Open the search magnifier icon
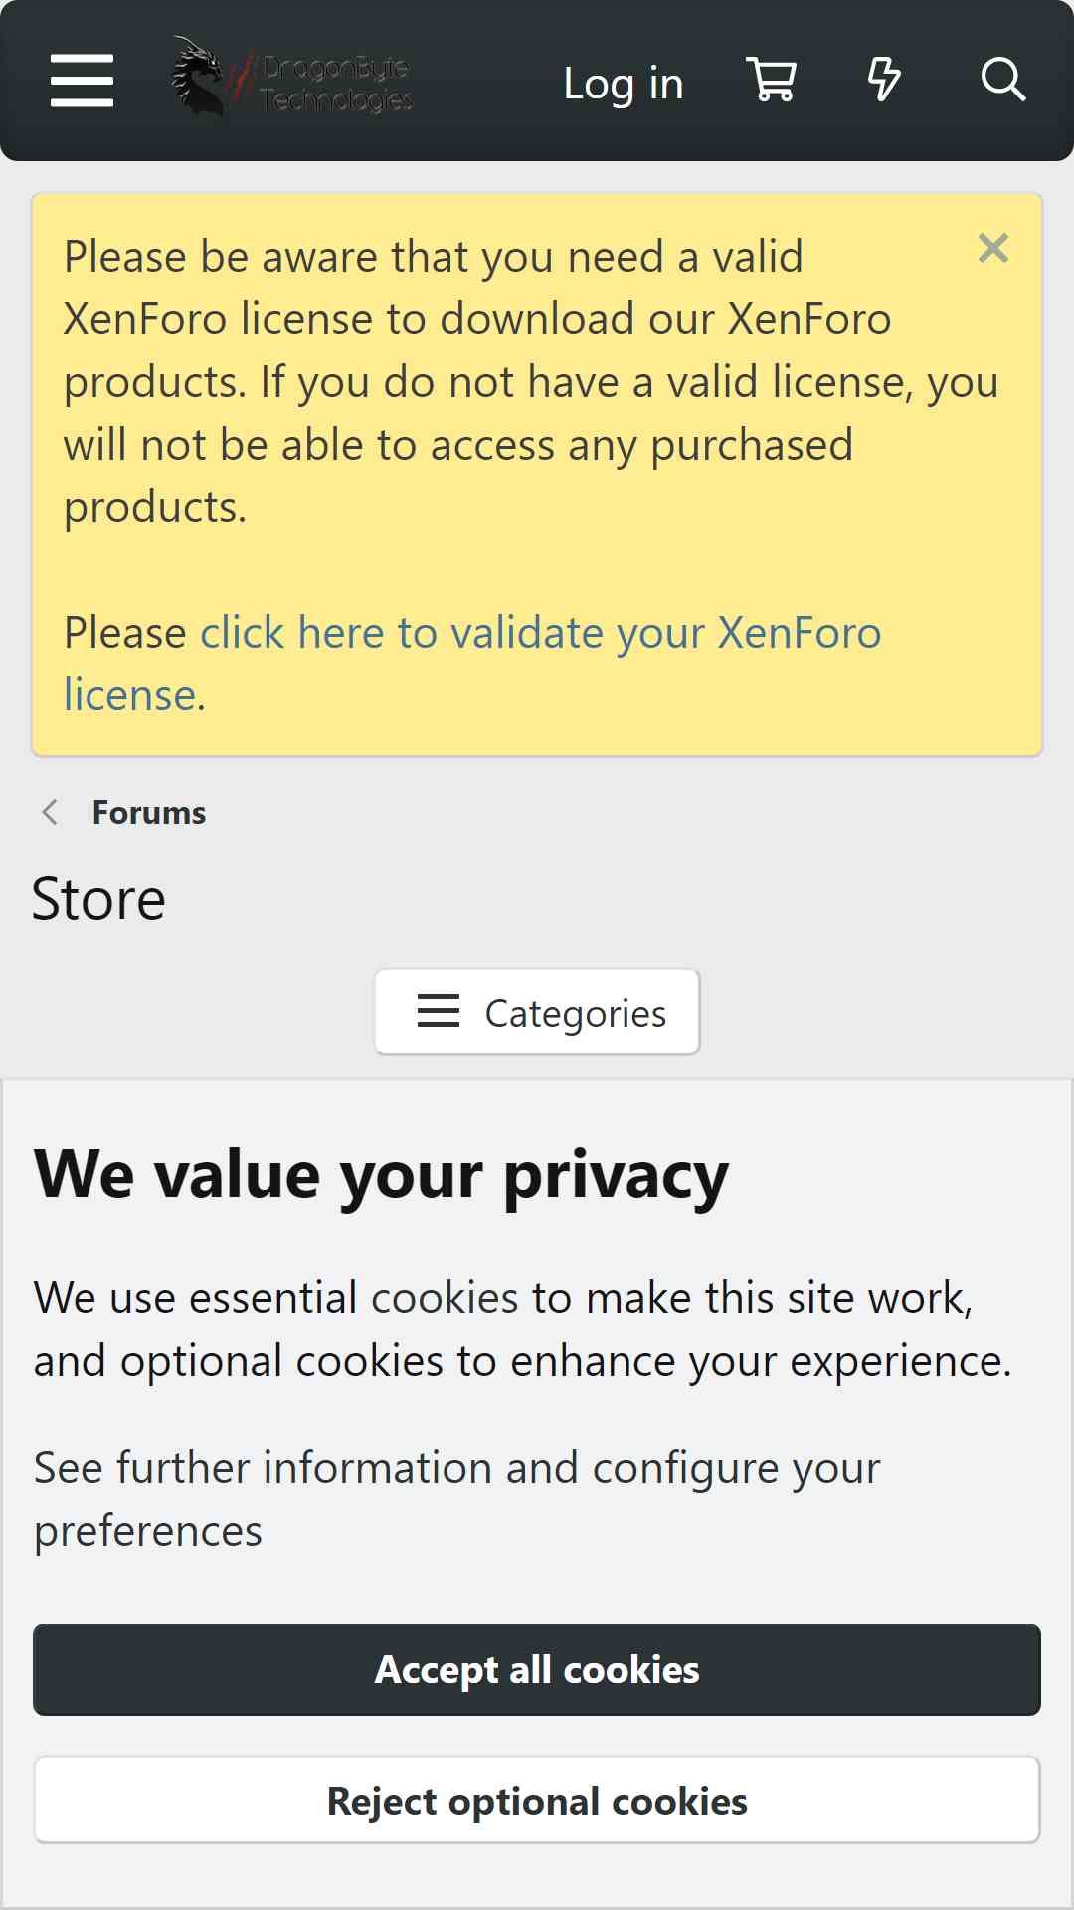 (x=1002, y=80)
